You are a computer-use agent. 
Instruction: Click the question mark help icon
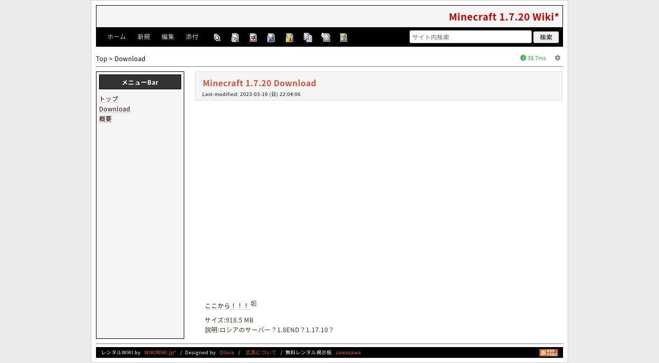pos(344,37)
